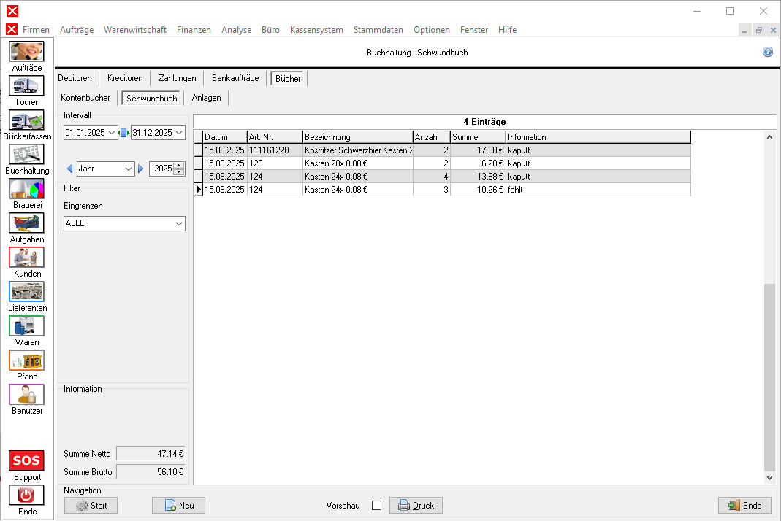
Task: Enable the Vorschau checkbox
Action: 377,506
